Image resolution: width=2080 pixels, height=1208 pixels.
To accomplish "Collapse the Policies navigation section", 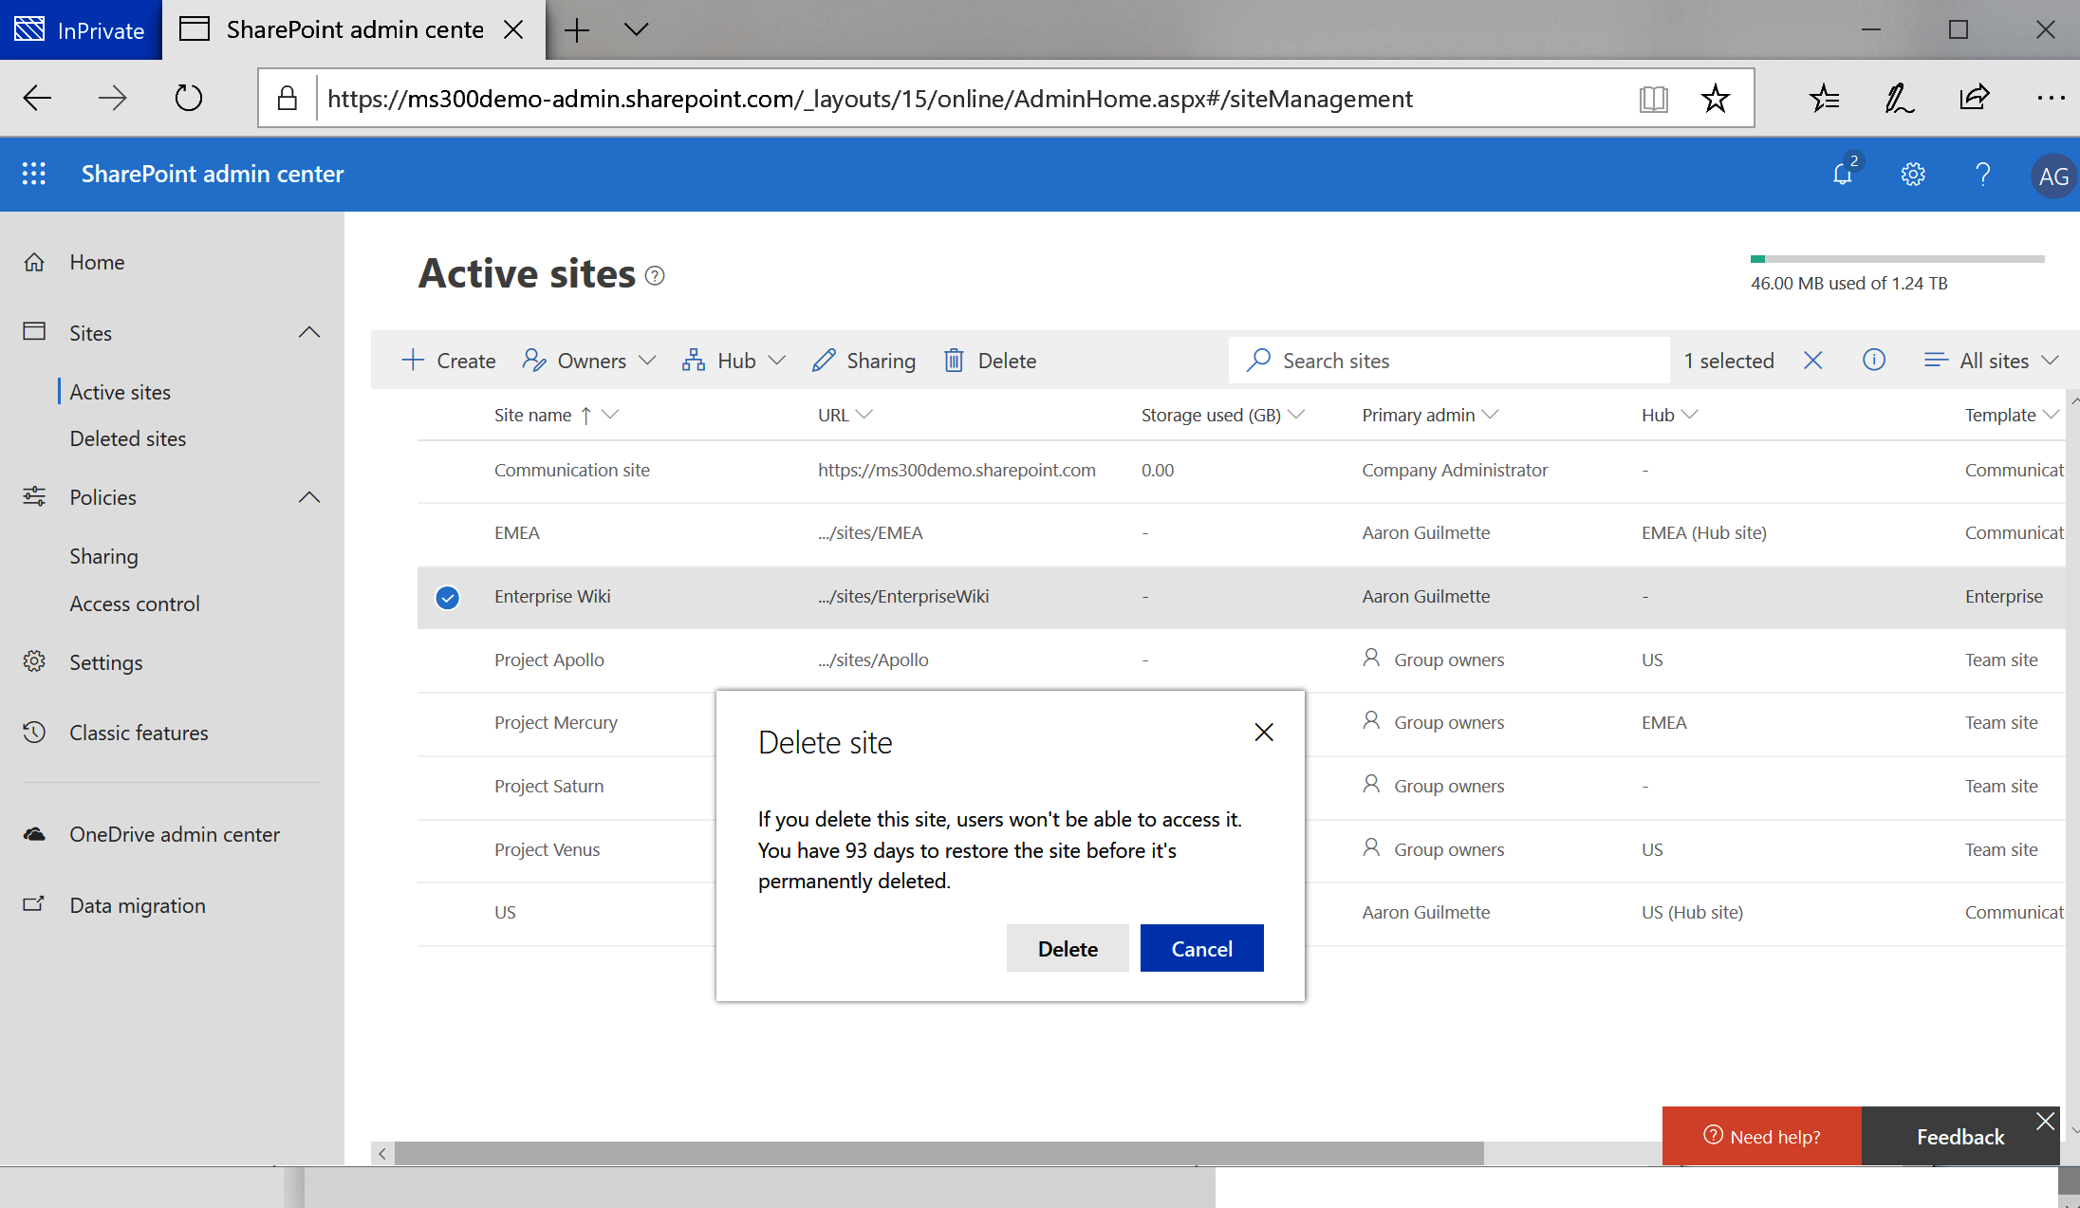I will coord(309,497).
